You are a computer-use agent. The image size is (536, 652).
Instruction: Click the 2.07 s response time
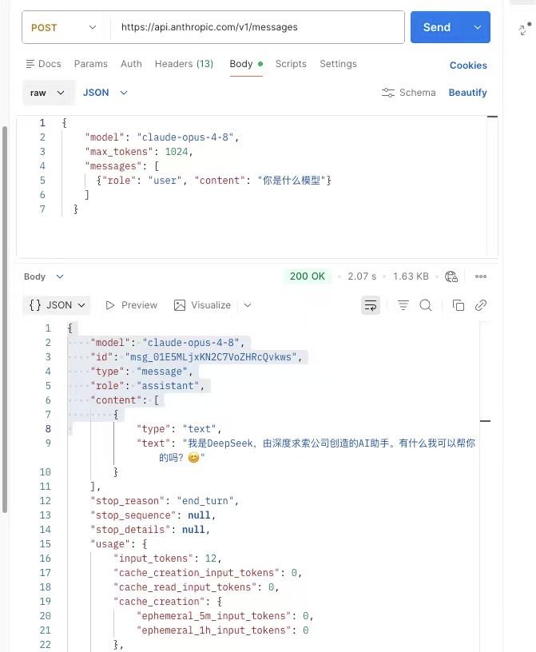point(362,276)
